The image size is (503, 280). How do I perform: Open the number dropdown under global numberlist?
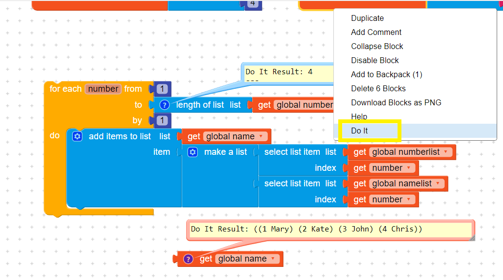409,168
